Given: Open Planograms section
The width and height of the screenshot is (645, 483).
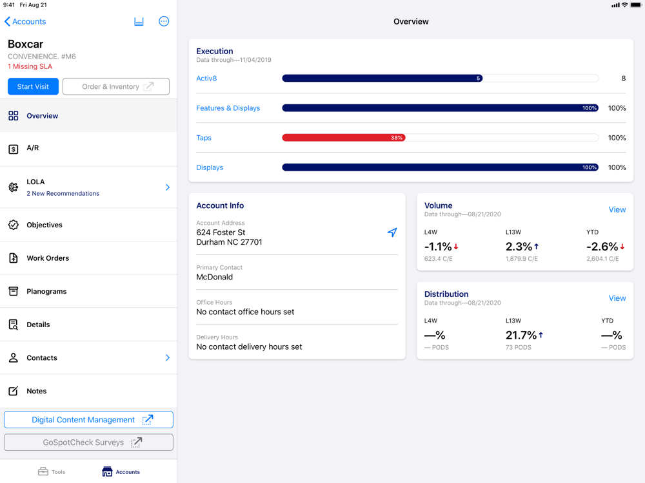Looking at the screenshot, I should pos(88,291).
